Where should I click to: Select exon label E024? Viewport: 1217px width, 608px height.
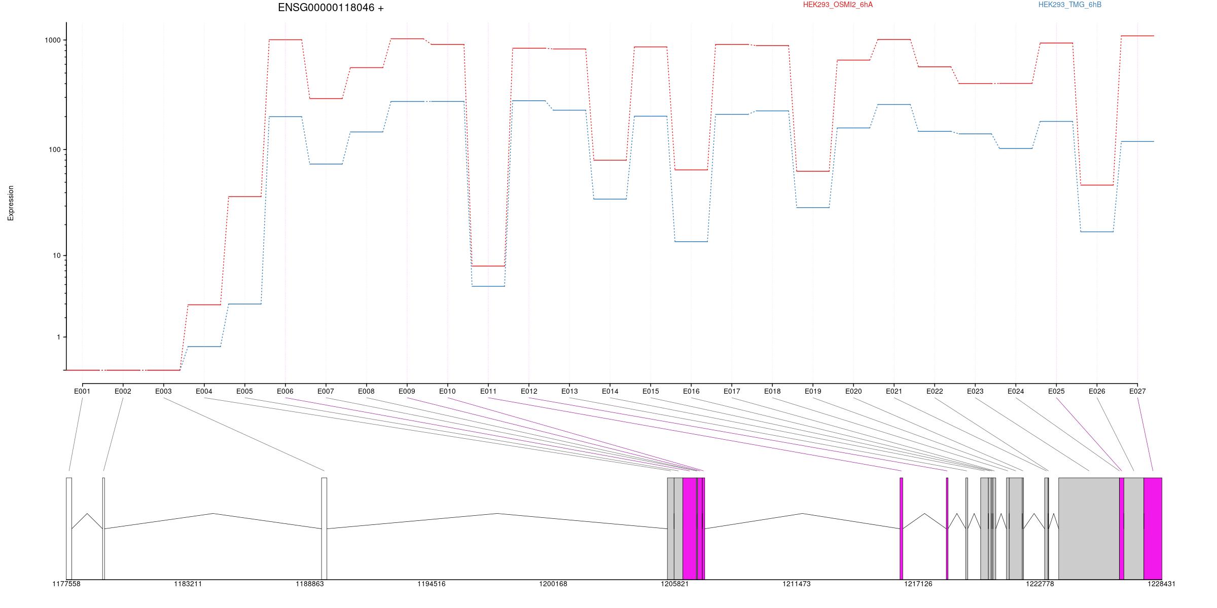[x=1016, y=391]
